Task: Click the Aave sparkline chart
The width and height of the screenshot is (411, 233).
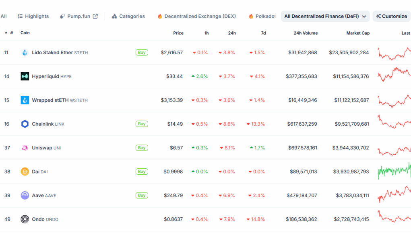Action: [394, 194]
